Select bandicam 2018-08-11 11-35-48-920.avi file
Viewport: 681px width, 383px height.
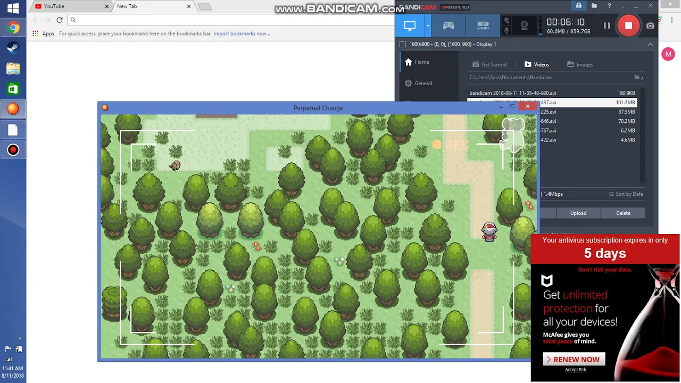(x=552, y=93)
